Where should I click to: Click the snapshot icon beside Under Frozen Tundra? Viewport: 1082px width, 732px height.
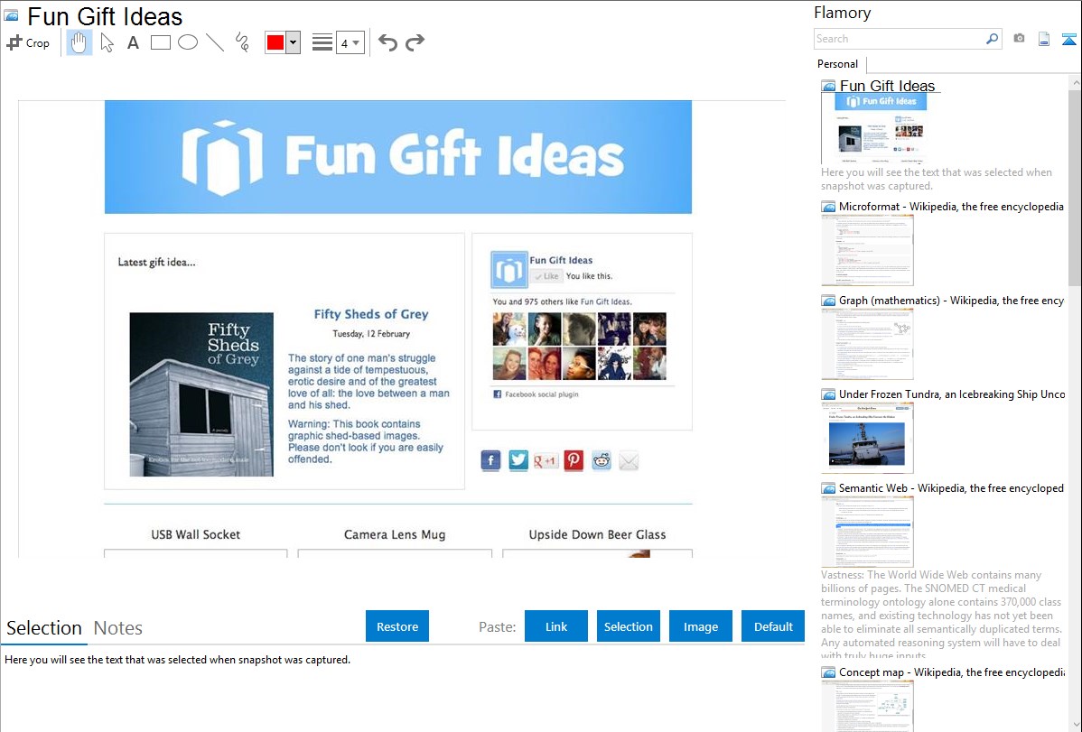pos(828,394)
